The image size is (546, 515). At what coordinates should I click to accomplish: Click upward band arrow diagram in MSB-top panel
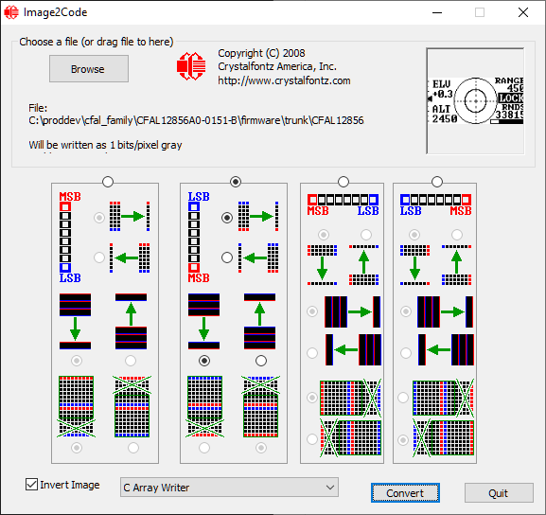coord(131,321)
